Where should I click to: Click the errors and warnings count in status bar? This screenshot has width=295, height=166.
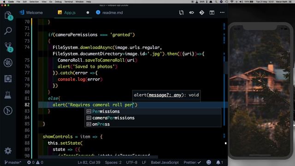35,162
